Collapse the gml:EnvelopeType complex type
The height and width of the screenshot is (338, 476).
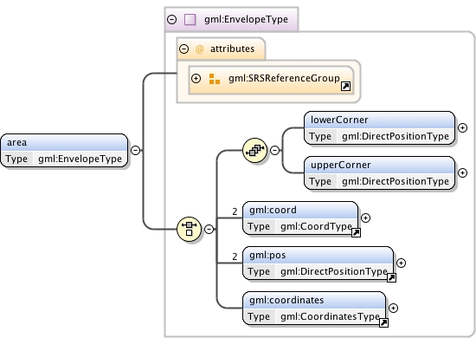[172, 20]
